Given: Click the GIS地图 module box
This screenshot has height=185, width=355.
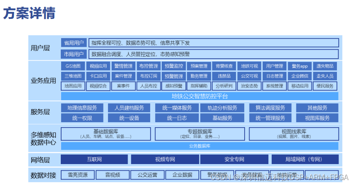Looking at the screenshot, I should [x=73, y=66].
